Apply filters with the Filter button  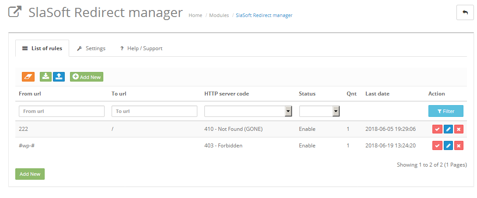click(445, 111)
